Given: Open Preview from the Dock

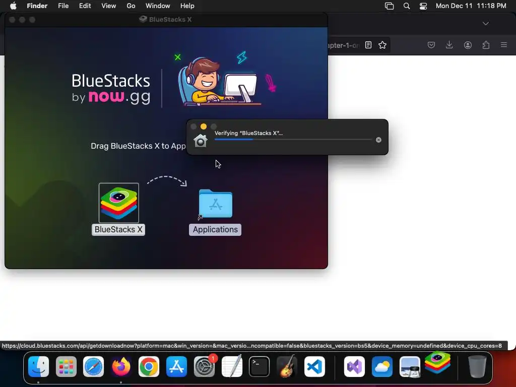Looking at the screenshot, I should click(410, 366).
